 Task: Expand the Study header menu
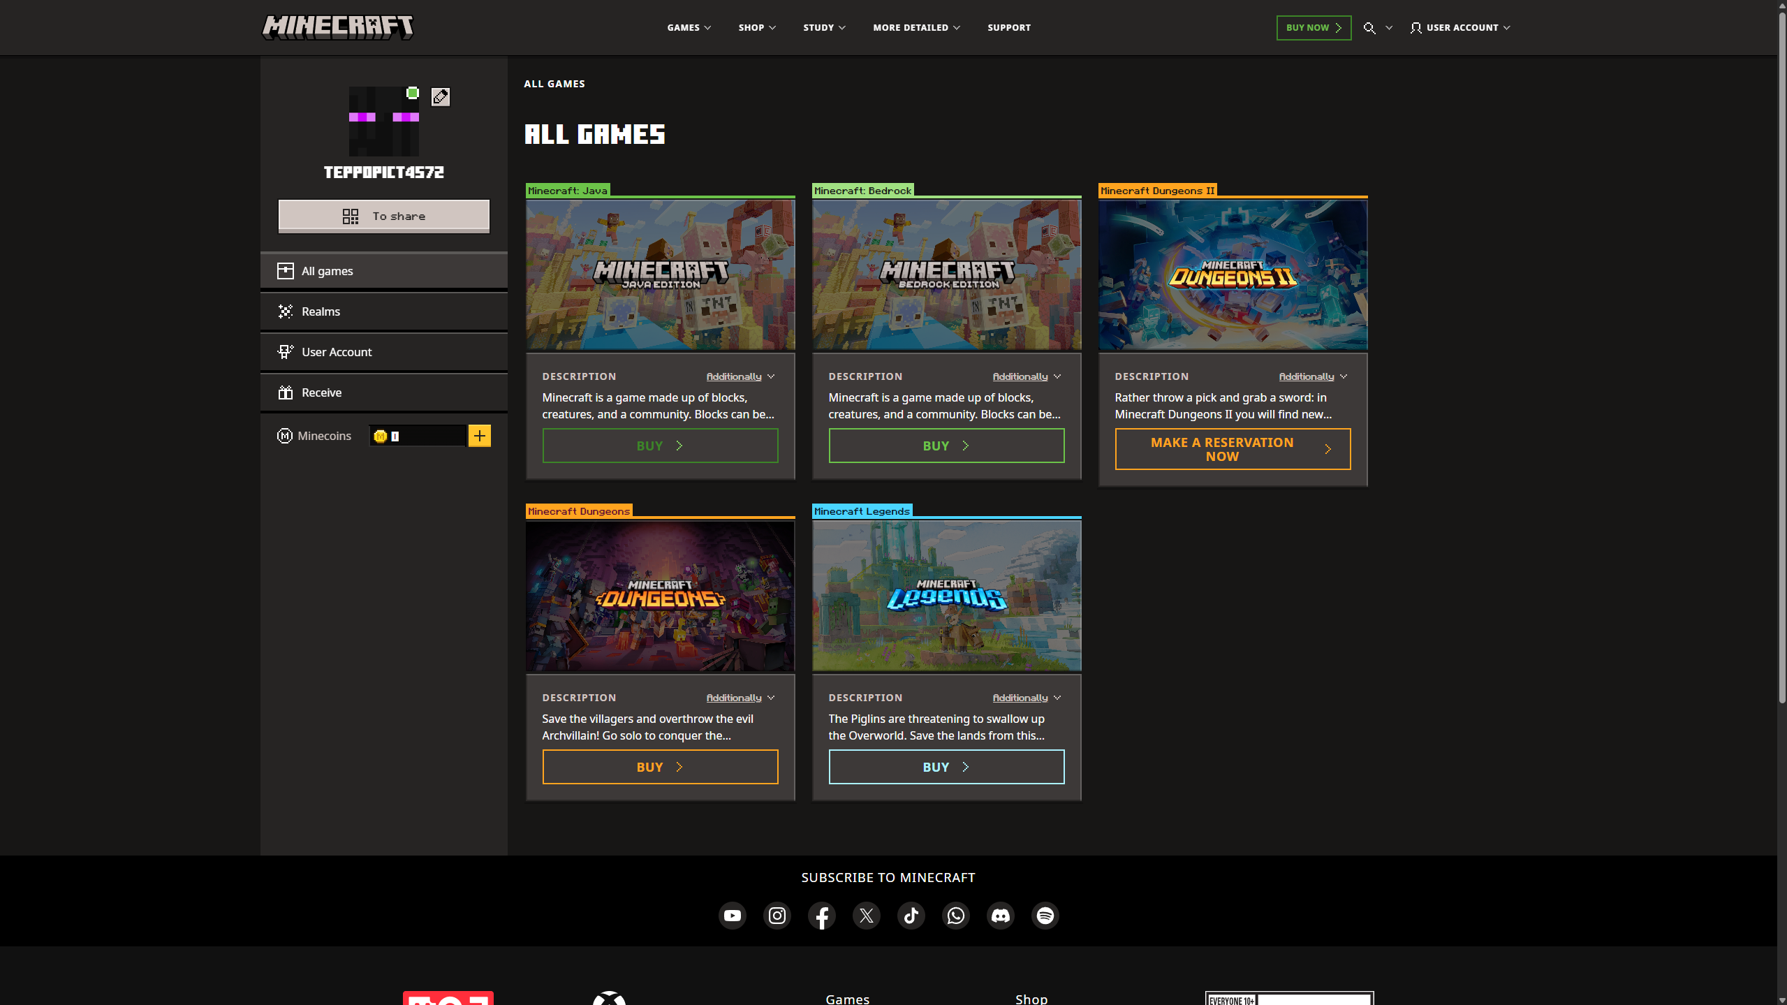point(824,28)
